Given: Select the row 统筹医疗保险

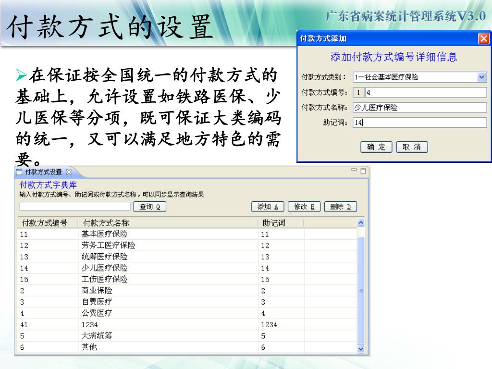Looking at the screenshot, I should coord(187,257).
